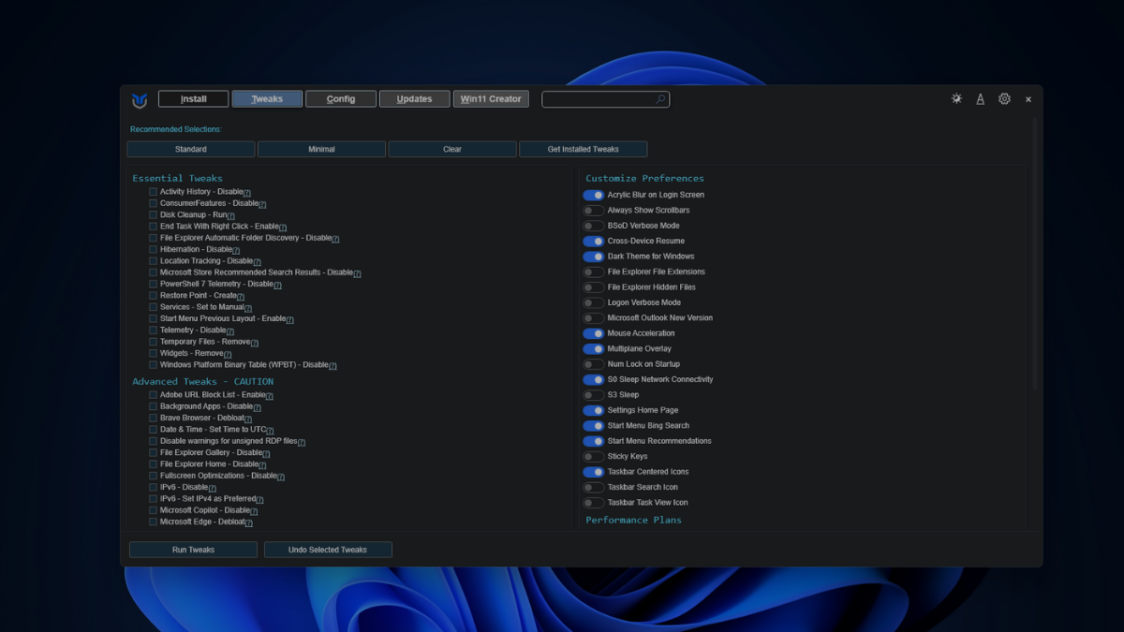Check Services - Set to Manual
The width and height of the screenshot is (1124, 632).
pos(153,307)
